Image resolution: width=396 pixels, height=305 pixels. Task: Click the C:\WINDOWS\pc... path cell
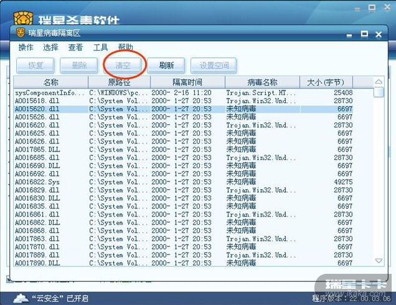(118, 92)
